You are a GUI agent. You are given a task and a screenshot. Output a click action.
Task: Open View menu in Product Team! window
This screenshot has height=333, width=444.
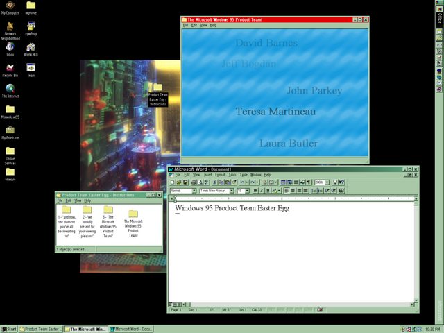(203, 25)
